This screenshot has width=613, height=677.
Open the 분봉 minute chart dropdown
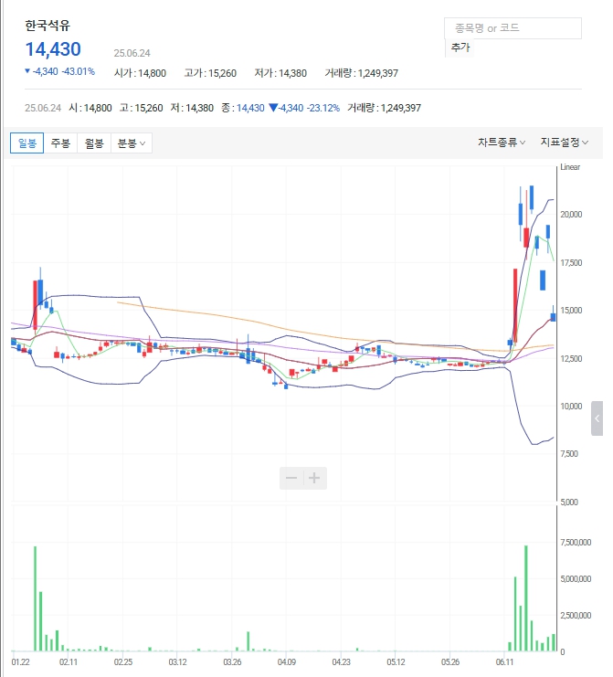(132, 143)
